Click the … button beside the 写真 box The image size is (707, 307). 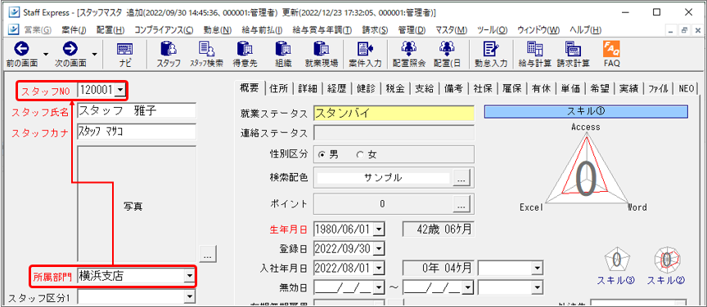click(x=207, y=254)
